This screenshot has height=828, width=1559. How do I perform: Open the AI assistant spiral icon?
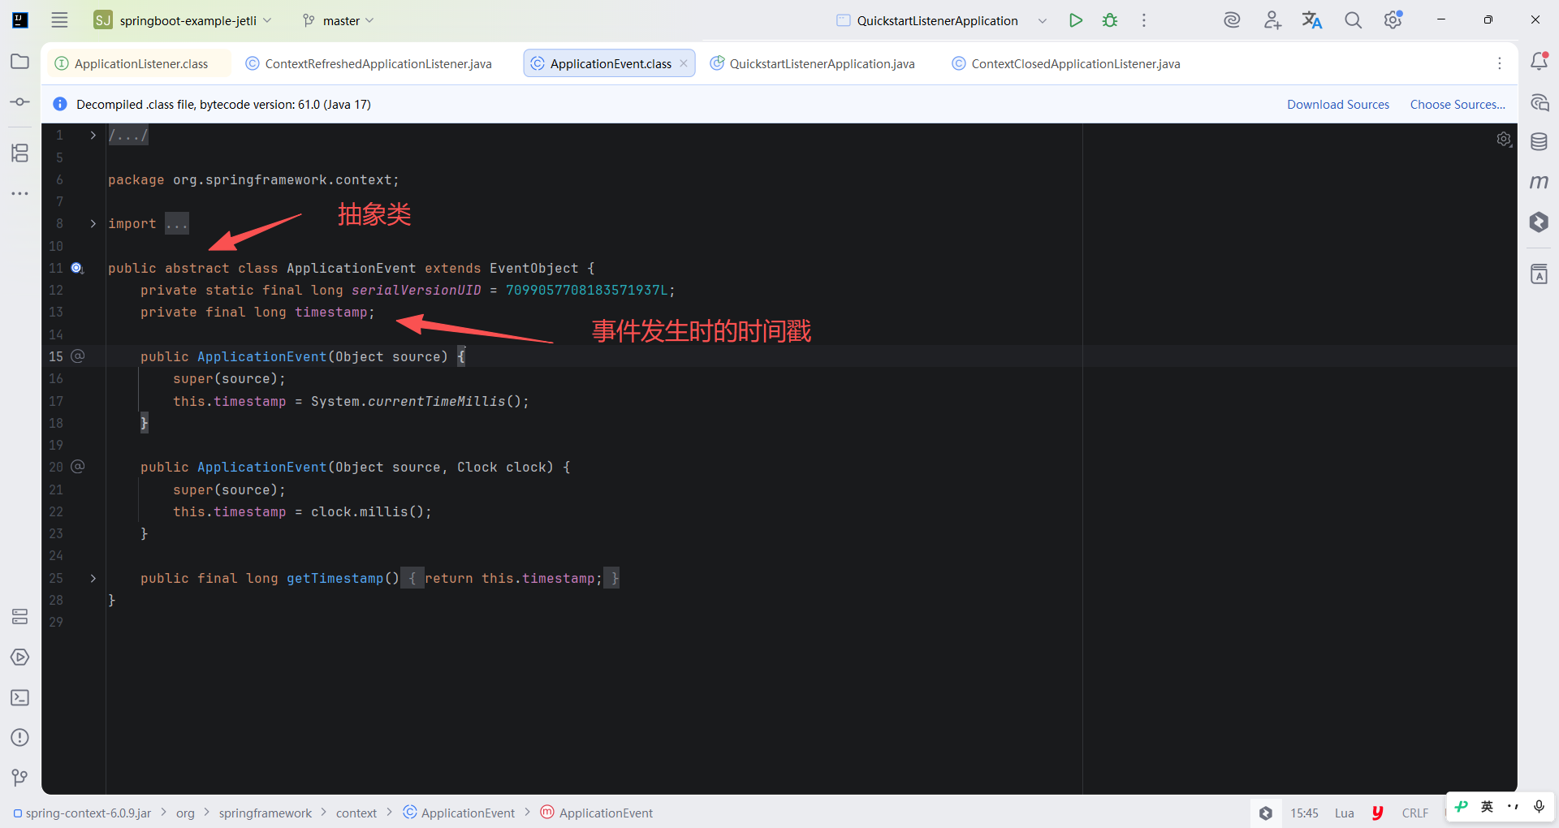(x=1232, y=20)
